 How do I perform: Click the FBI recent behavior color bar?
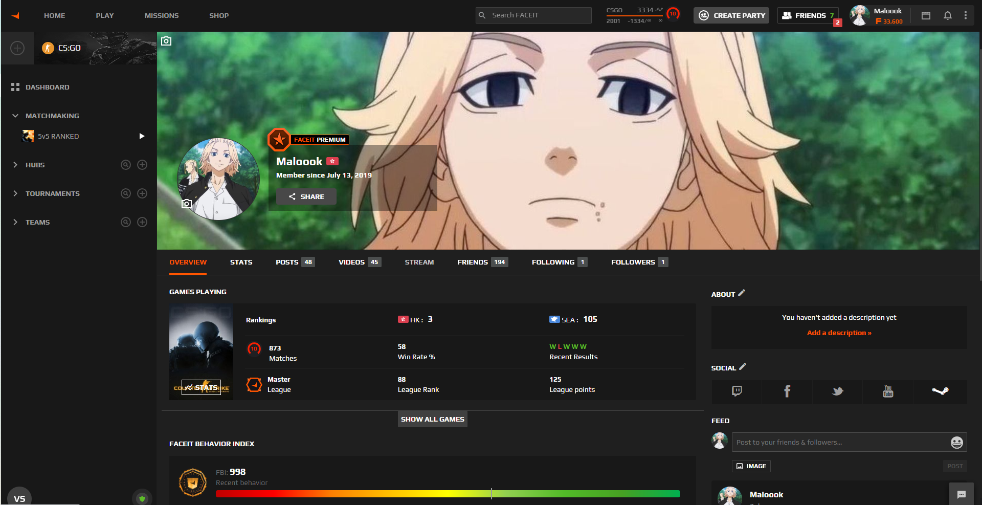(x=448, y=494)
